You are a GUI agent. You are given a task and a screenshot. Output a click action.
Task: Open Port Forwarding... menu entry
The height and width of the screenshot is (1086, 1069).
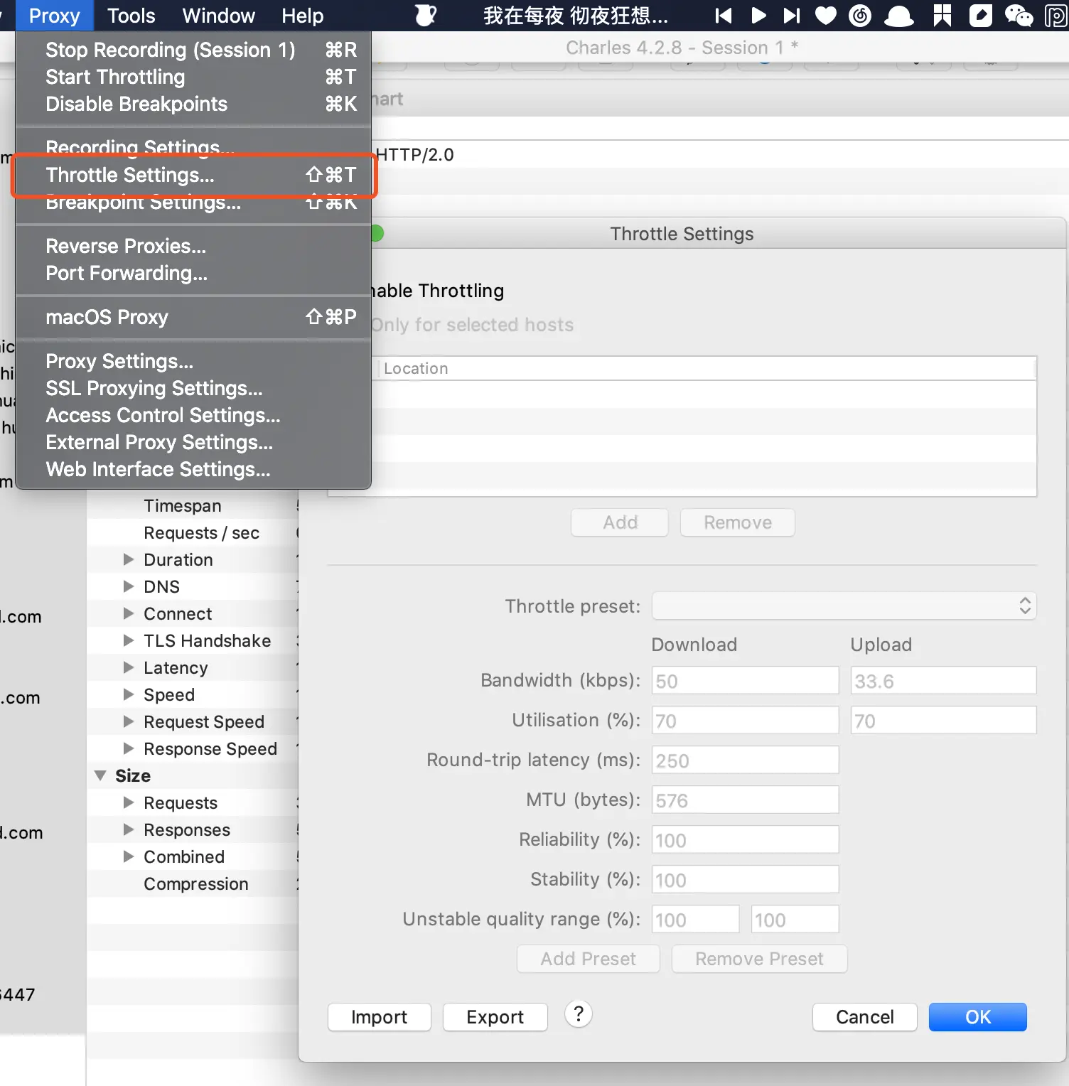click(x=193, y=273)
